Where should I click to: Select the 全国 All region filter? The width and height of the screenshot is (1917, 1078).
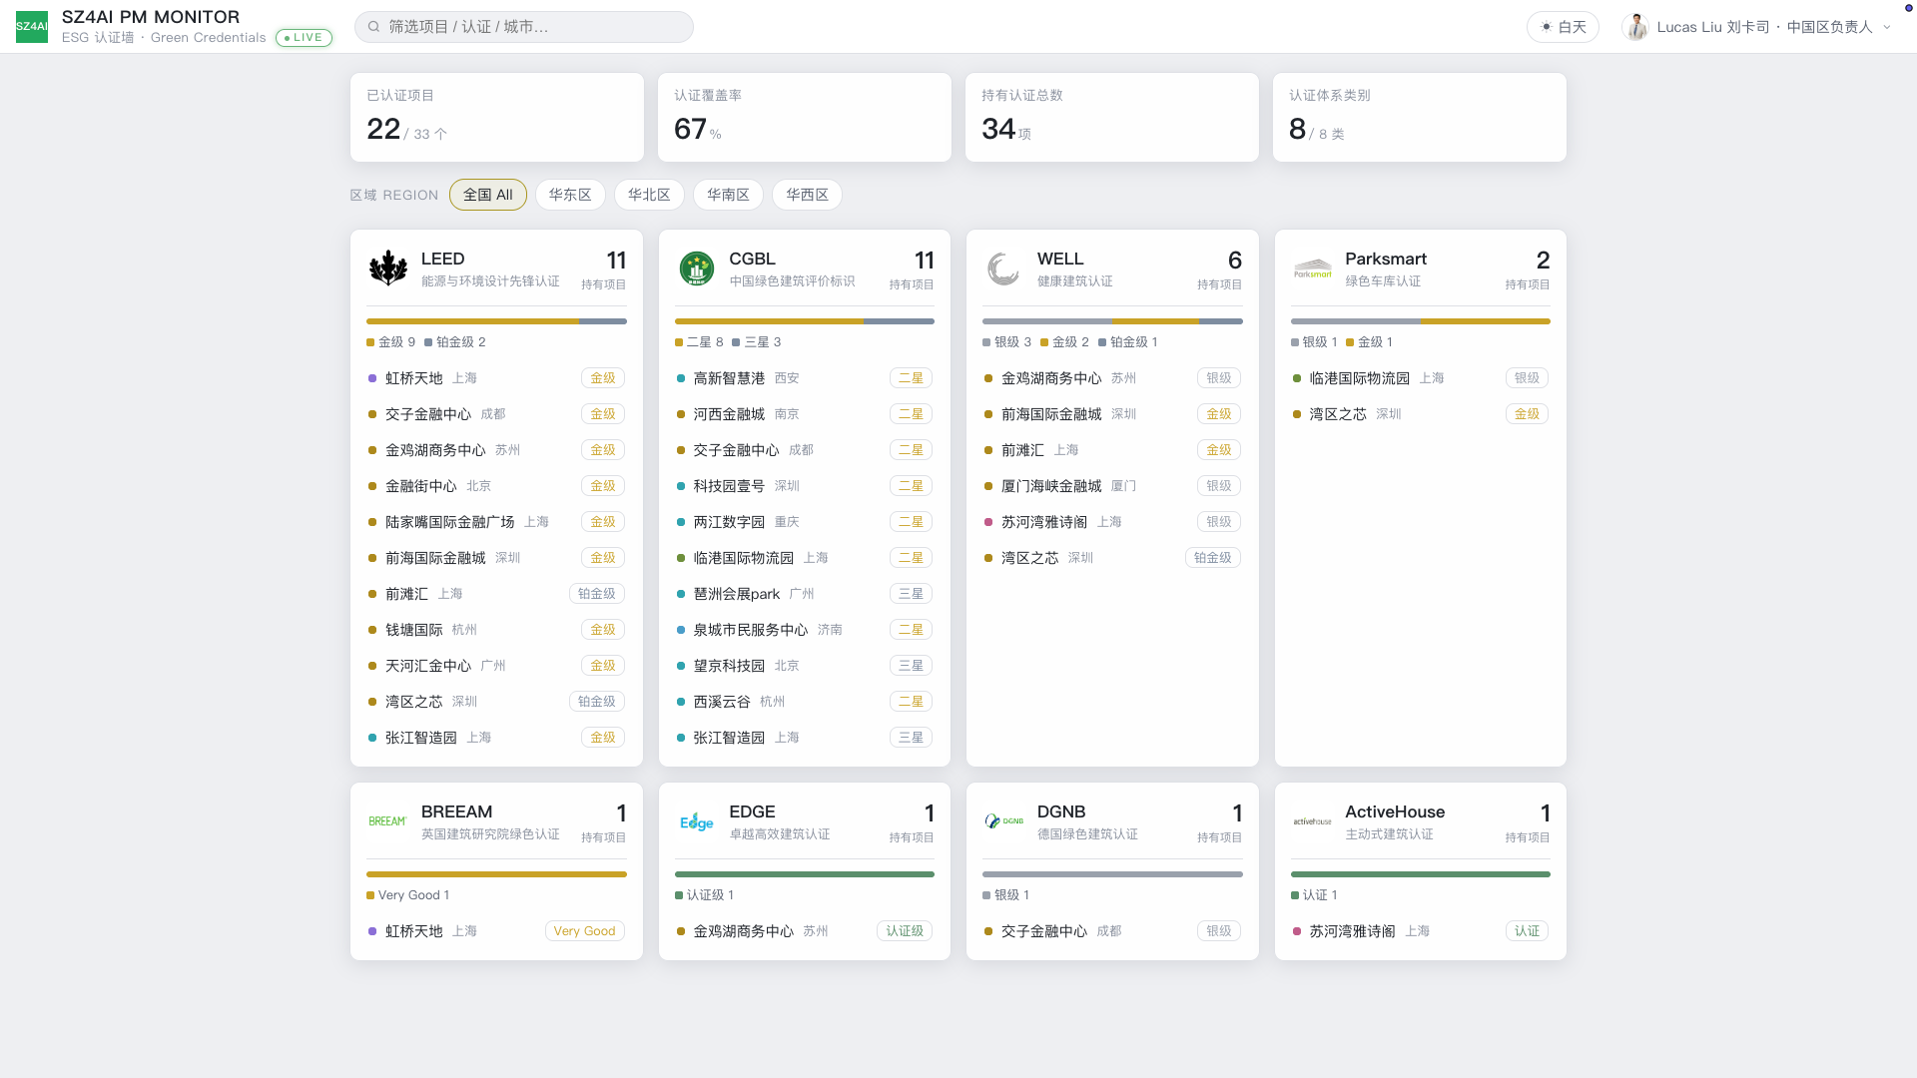click(x=488, y=195)
